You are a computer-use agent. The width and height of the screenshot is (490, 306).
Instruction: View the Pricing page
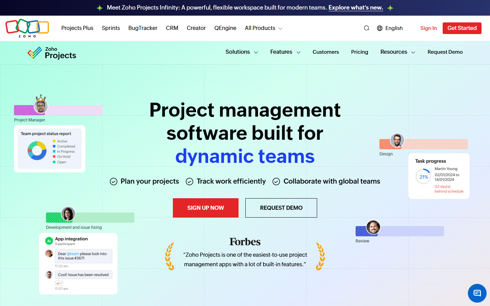tap(360, 52)
